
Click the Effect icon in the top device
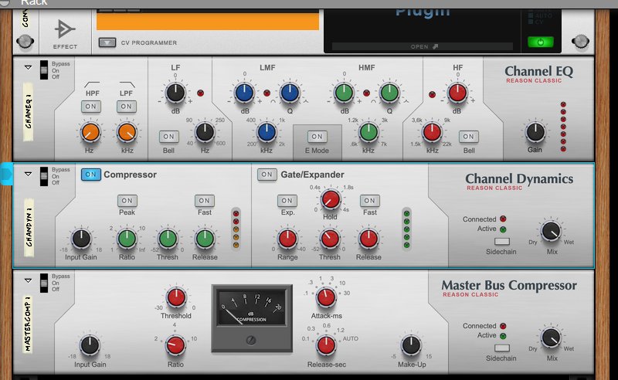65,29
